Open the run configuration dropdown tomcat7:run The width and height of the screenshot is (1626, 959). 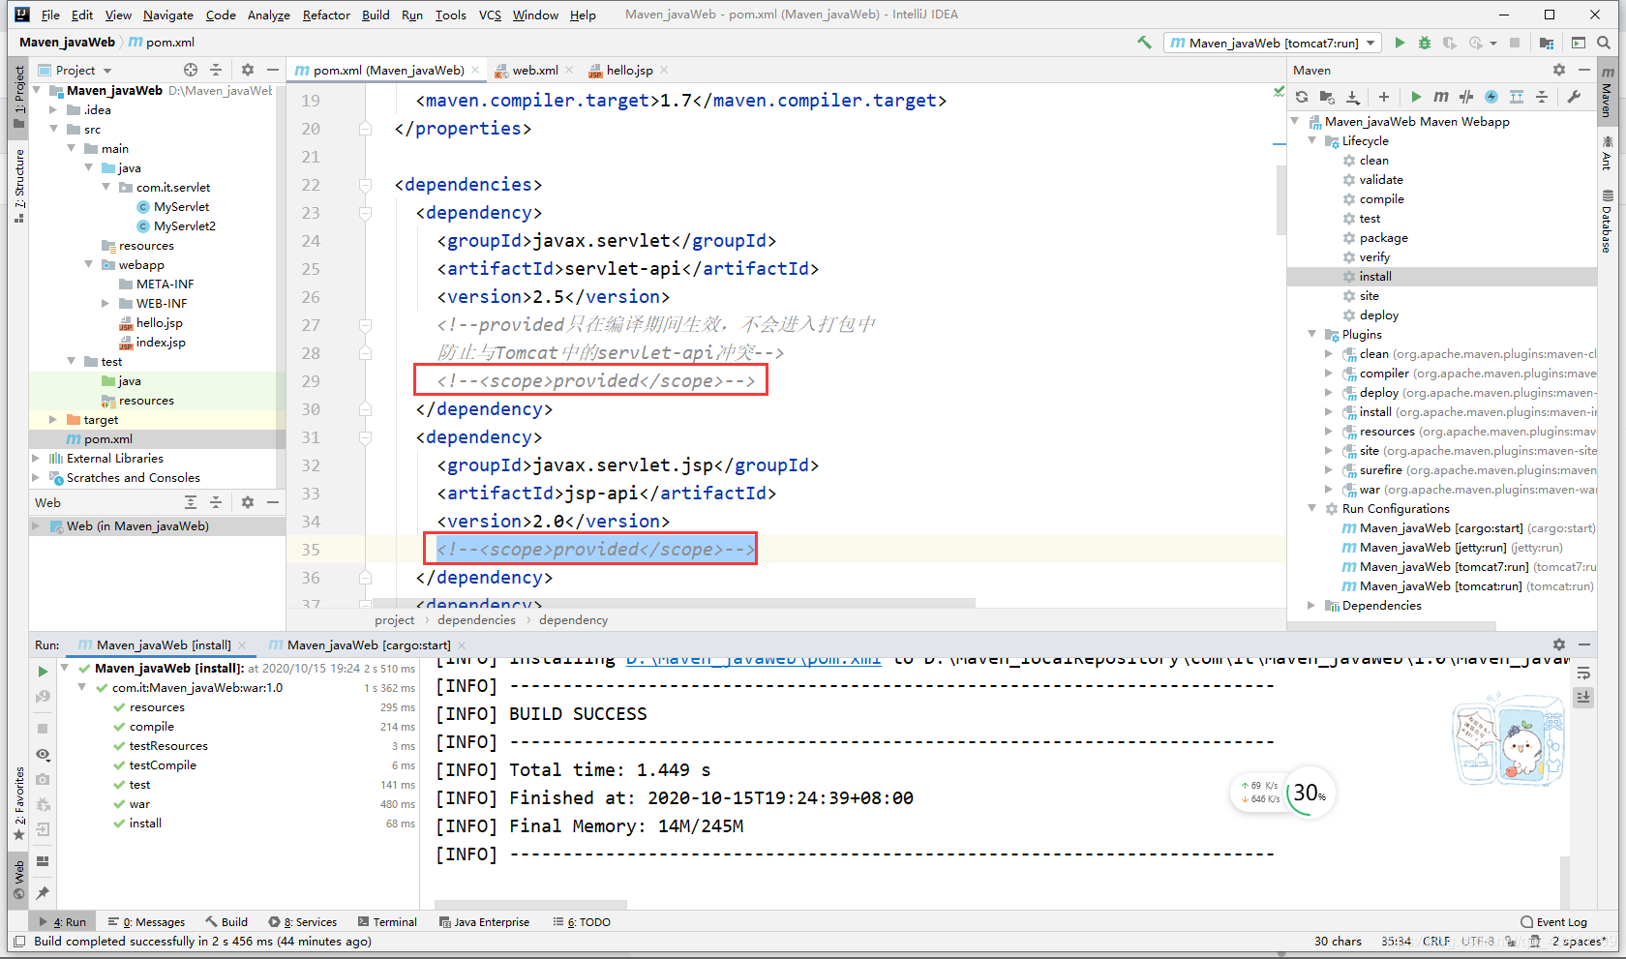point(1274,43)
